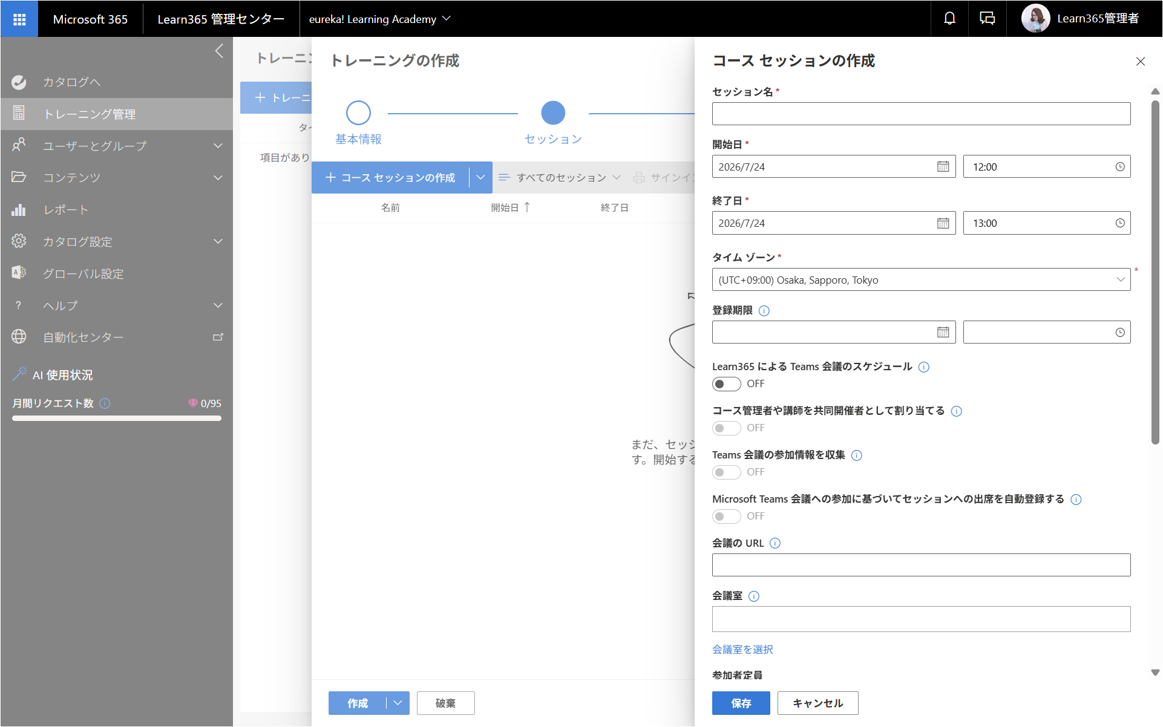Open the clock picker for 登録期限 time
Screen dimensions: 1163x727
1119,332
